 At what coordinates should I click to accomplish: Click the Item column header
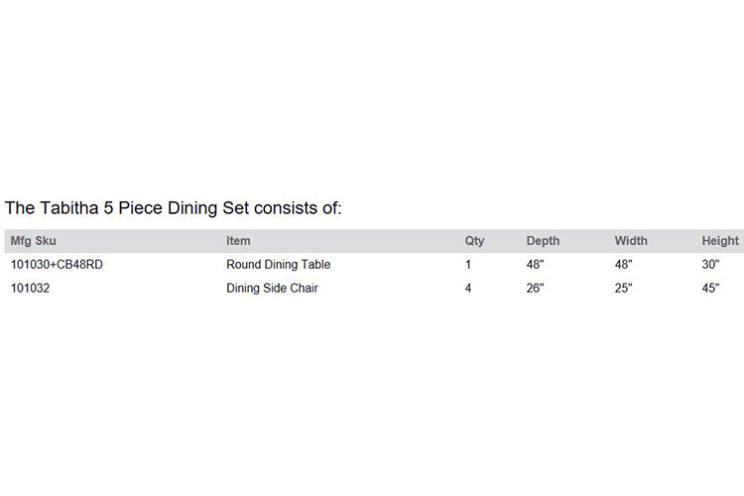[238, 241]
